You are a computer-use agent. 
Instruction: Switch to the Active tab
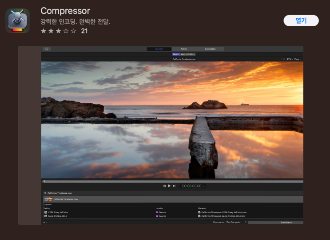tap(184, 49)
